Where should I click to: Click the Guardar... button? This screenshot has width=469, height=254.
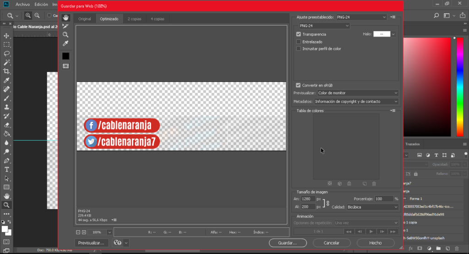pyautogui.click(x=288, y=243)
